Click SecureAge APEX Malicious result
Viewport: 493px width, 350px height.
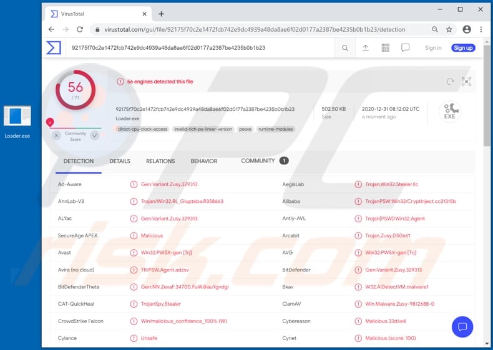click(152, 236)
